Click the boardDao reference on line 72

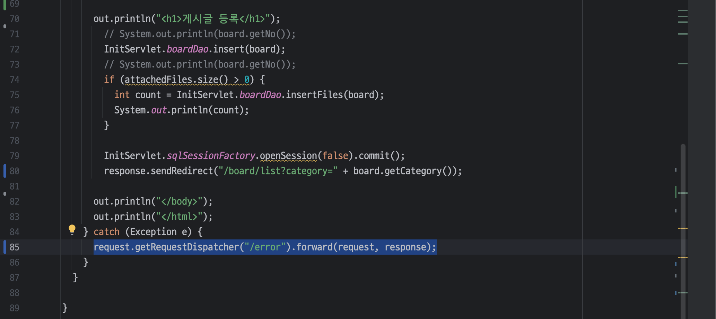(187, 49)
